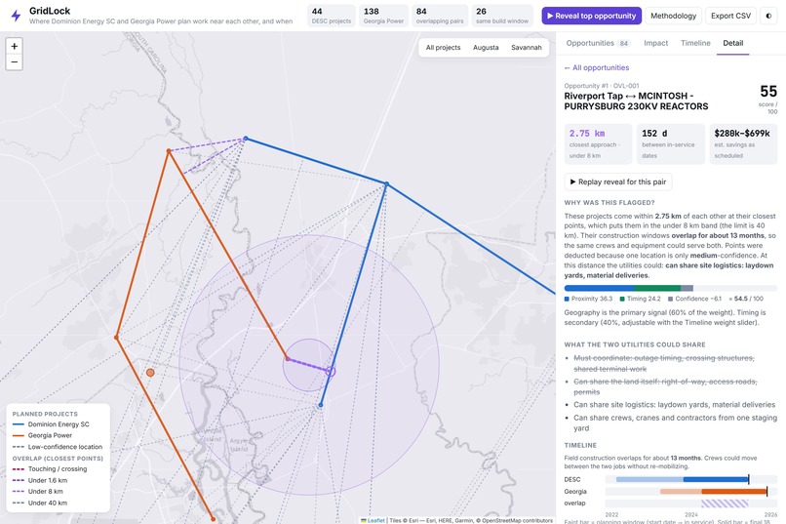
Task: Click the Proximity segment of score bar
Action: (599, 288)
